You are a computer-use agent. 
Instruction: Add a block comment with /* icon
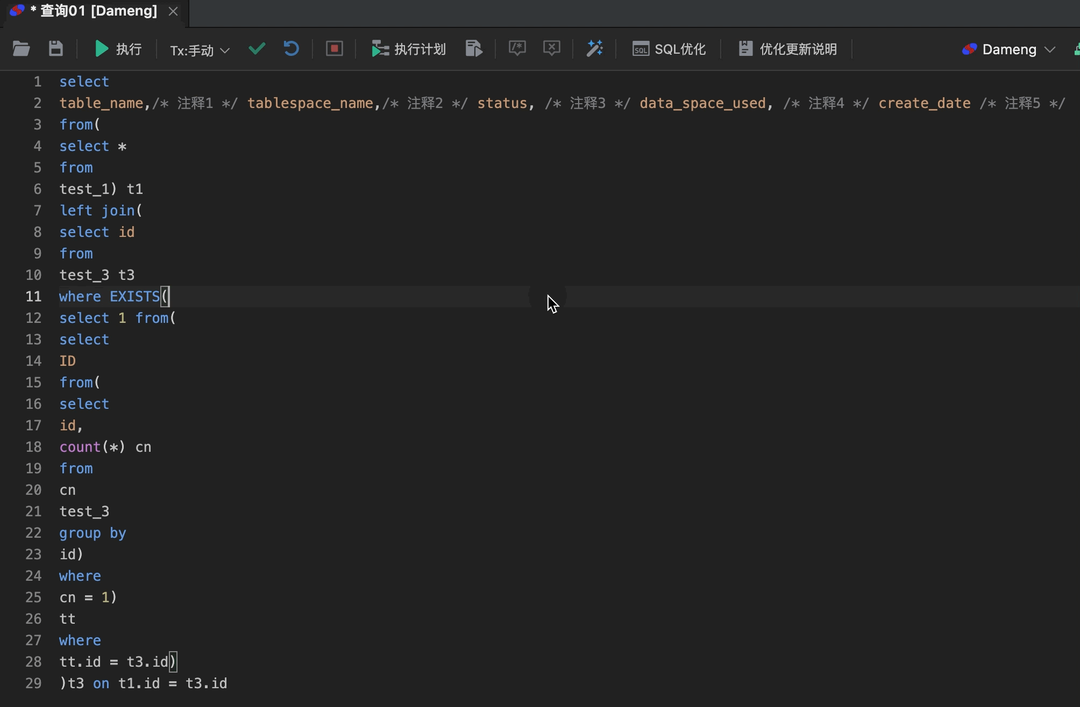coord(516,49)
